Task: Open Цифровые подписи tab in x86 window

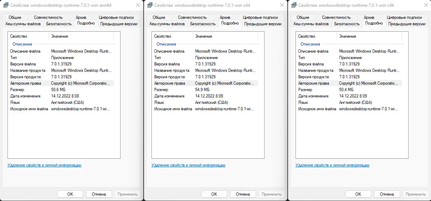Action: point(405,17)
